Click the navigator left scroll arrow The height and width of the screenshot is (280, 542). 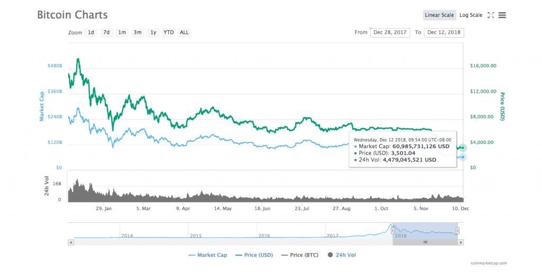tap(71, 242)
